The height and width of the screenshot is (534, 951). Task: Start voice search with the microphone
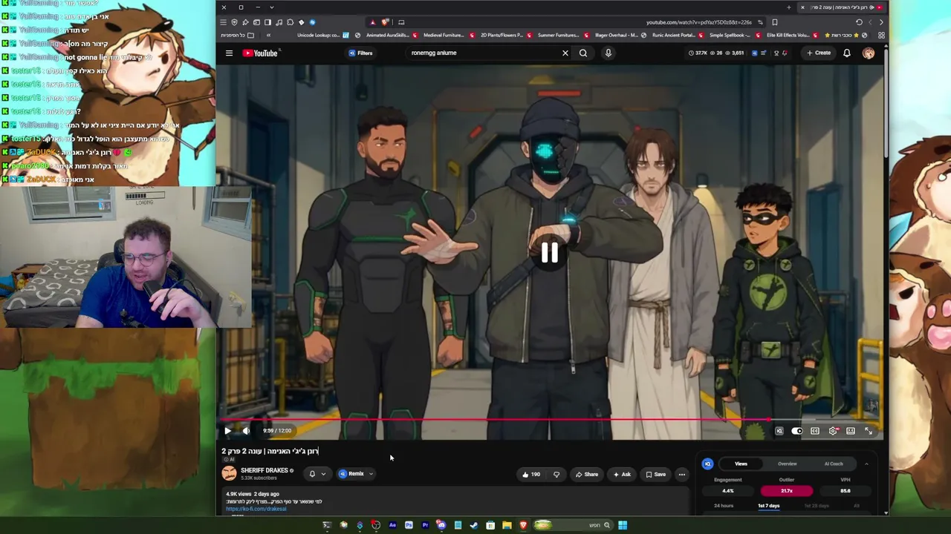608,53
